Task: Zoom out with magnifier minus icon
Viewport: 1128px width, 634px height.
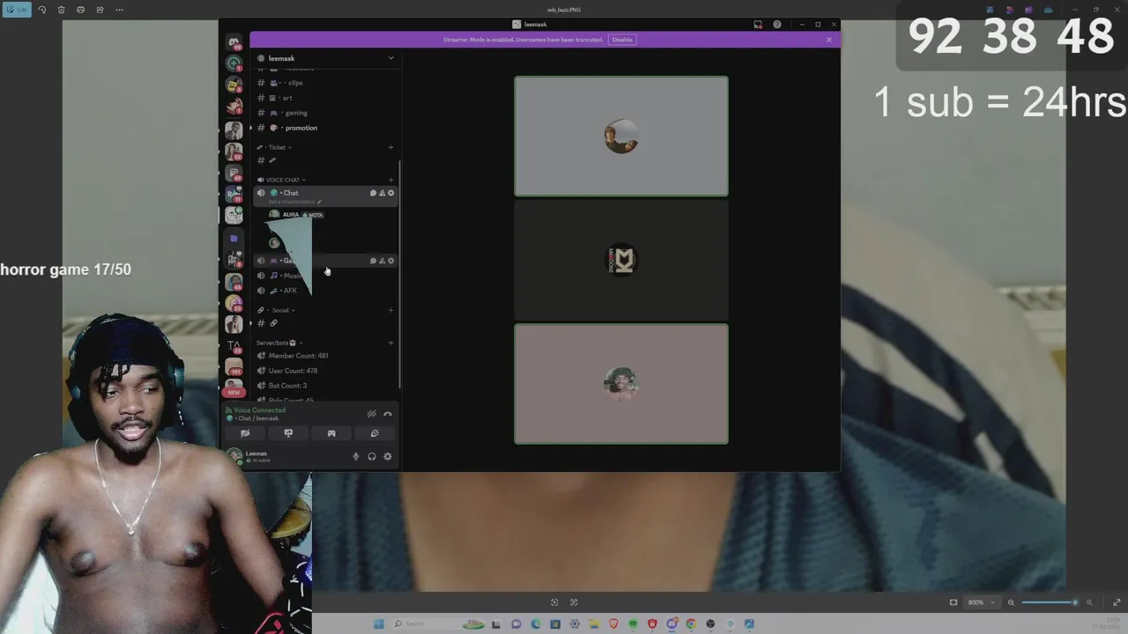Action: pos(1011,602)
